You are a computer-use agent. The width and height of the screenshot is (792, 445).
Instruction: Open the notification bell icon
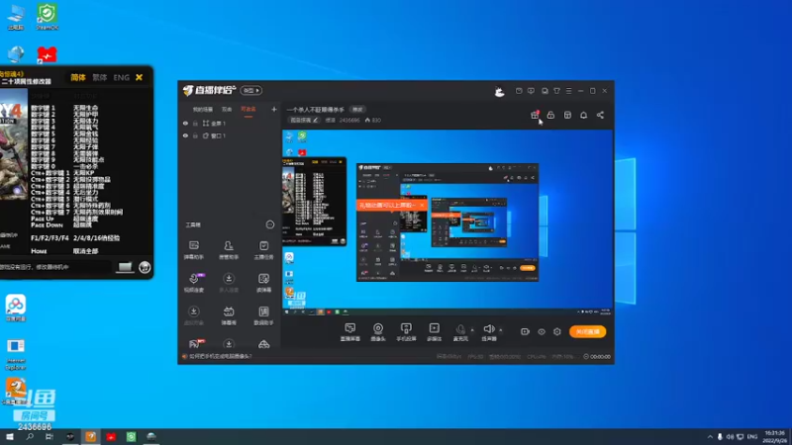click(583, 115)
